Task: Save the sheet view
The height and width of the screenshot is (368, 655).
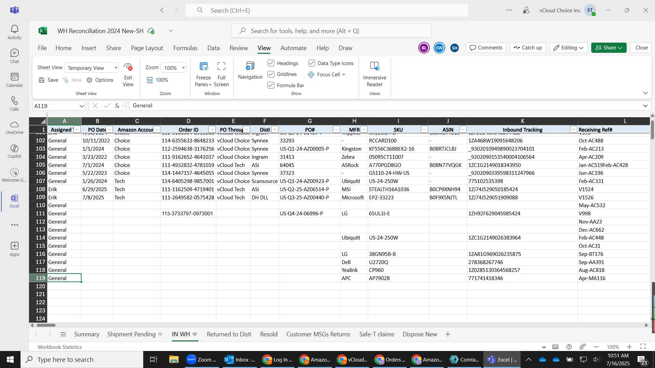Action: point(48,80)
